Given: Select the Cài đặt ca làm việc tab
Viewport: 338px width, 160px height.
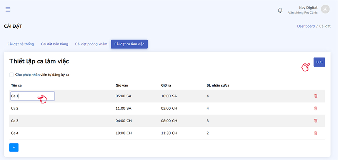Looking at the screenshot, I should (x=129, y=44).
